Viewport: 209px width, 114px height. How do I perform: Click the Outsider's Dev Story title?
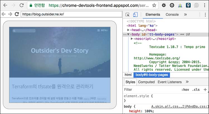click(x=60, y=51)
